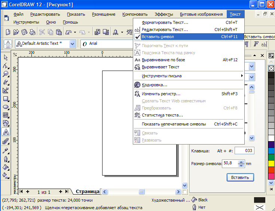Expand the Инструменты письма submenu

(x=189, y=76)
